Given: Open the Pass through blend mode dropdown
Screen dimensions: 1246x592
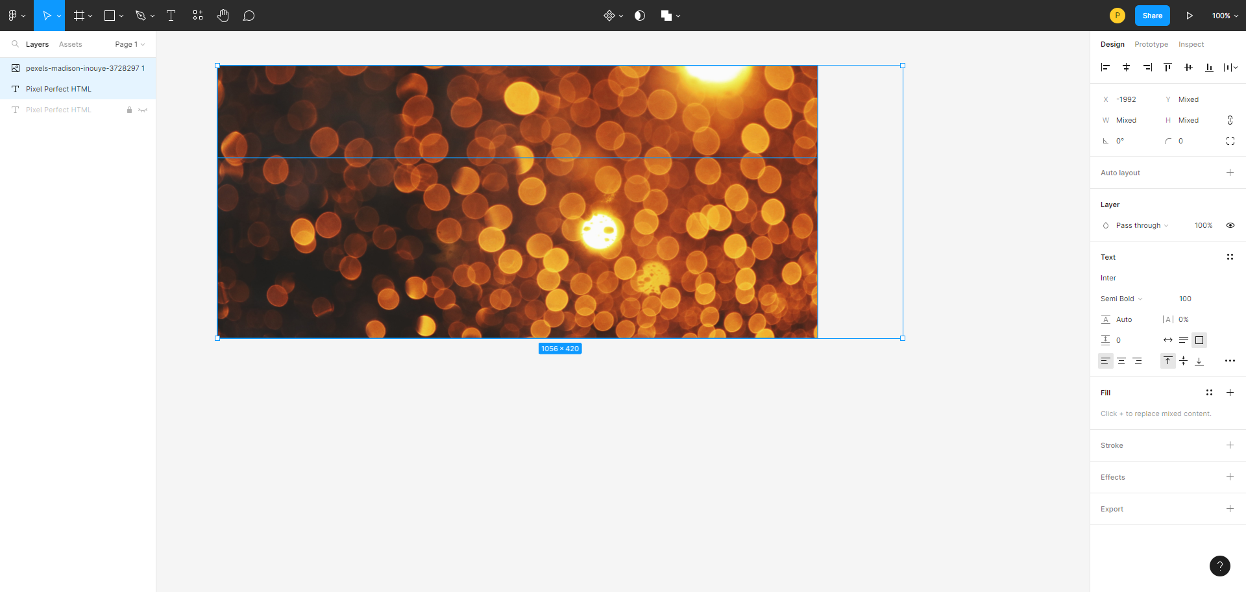Looking at the screenshot, I should [1139, 225].
